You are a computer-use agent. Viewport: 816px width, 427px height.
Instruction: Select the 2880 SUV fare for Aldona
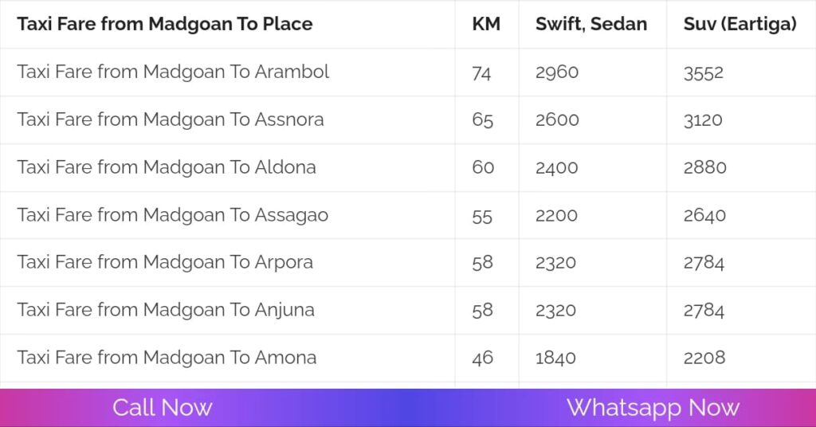click(704, 167)
